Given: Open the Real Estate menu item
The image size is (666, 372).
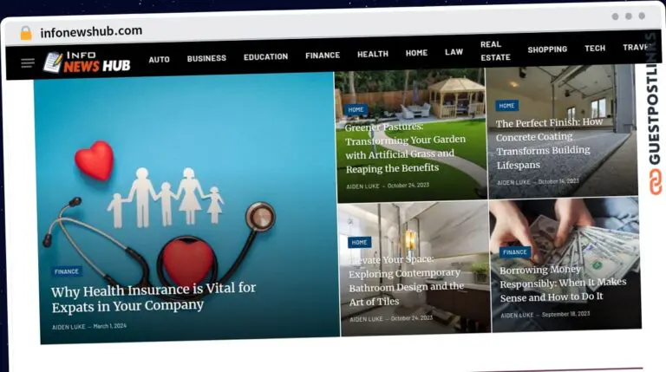Looking at the screenshot, I should 495,50.
